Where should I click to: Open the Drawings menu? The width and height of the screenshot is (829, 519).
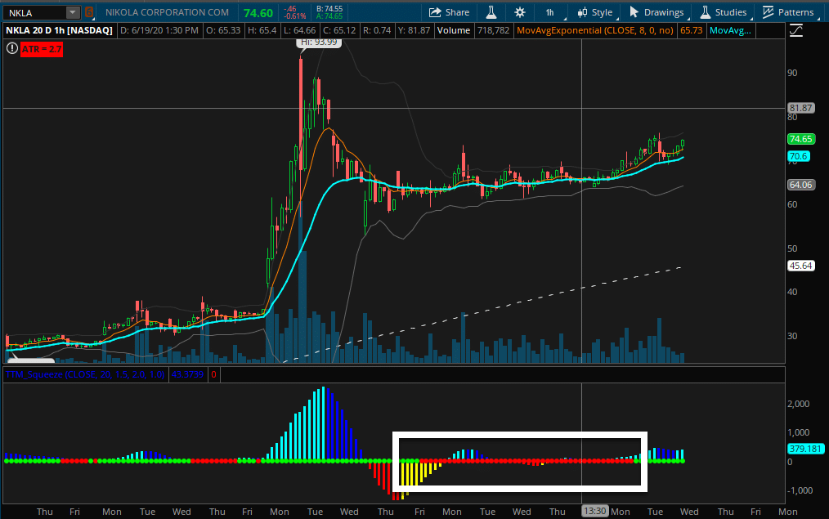click(657, 12)
